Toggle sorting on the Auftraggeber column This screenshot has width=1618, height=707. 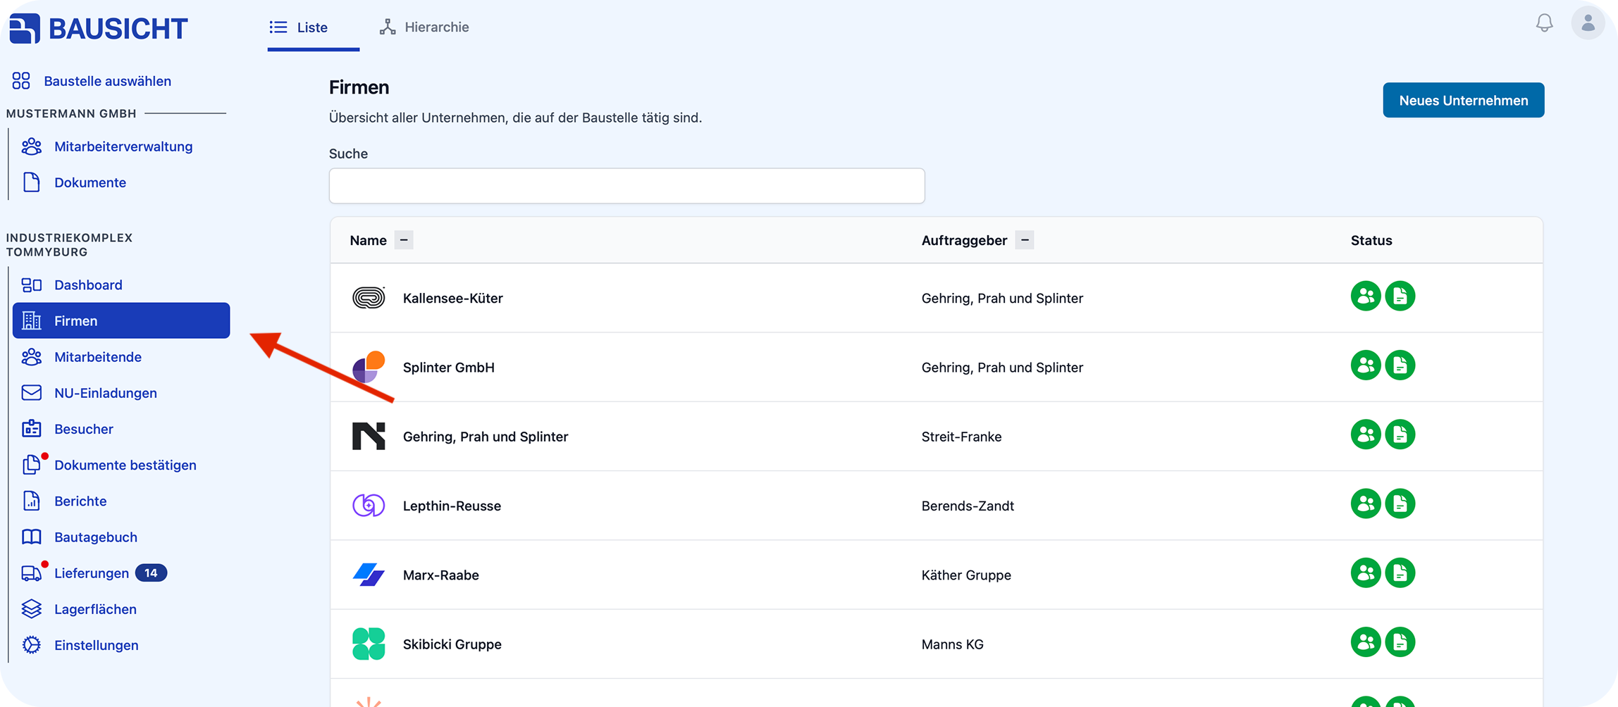click(1025, 240)
